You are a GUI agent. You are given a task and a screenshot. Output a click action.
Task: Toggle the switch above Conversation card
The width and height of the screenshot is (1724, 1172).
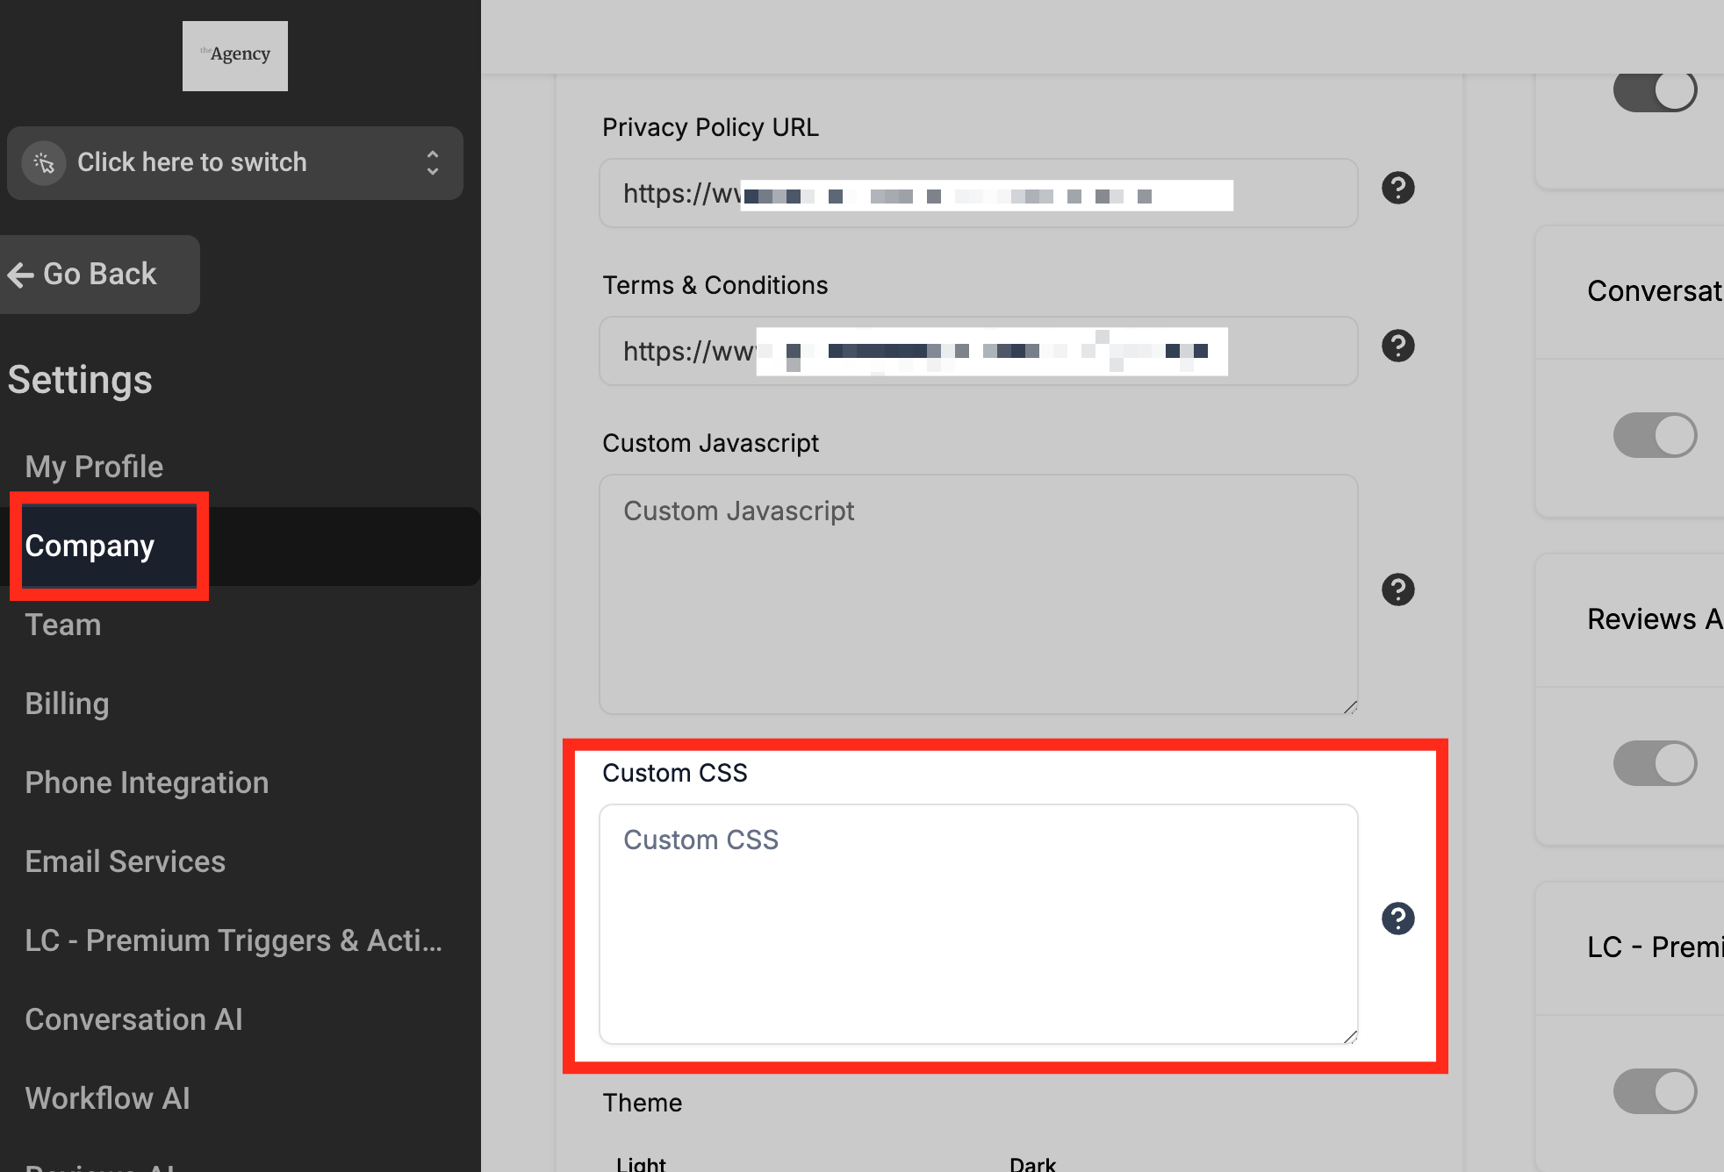point(1655,90)
